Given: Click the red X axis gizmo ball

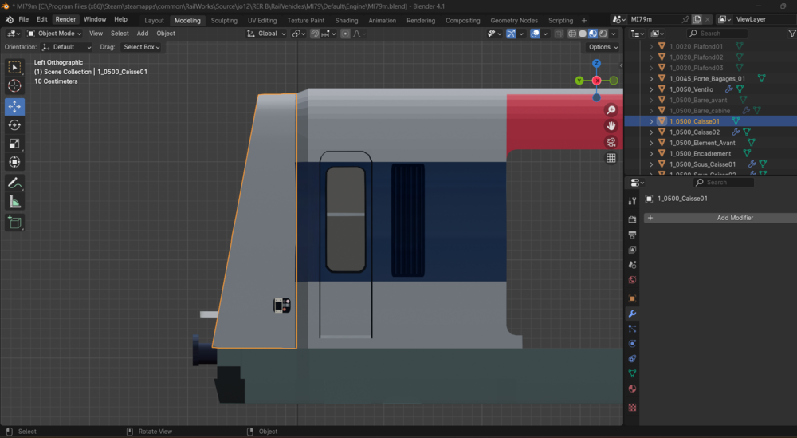Looking at the screenshot, I should [596, 81].
